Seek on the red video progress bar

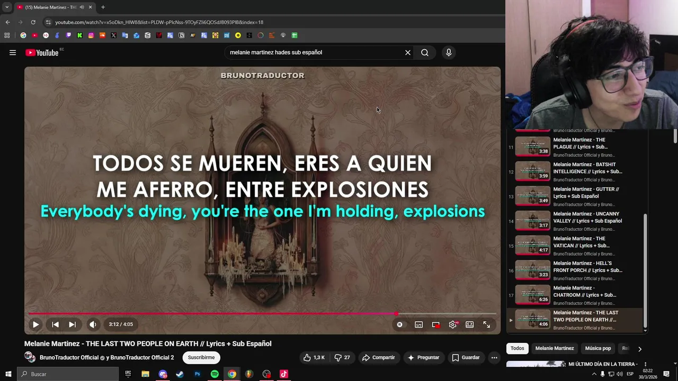262,314
